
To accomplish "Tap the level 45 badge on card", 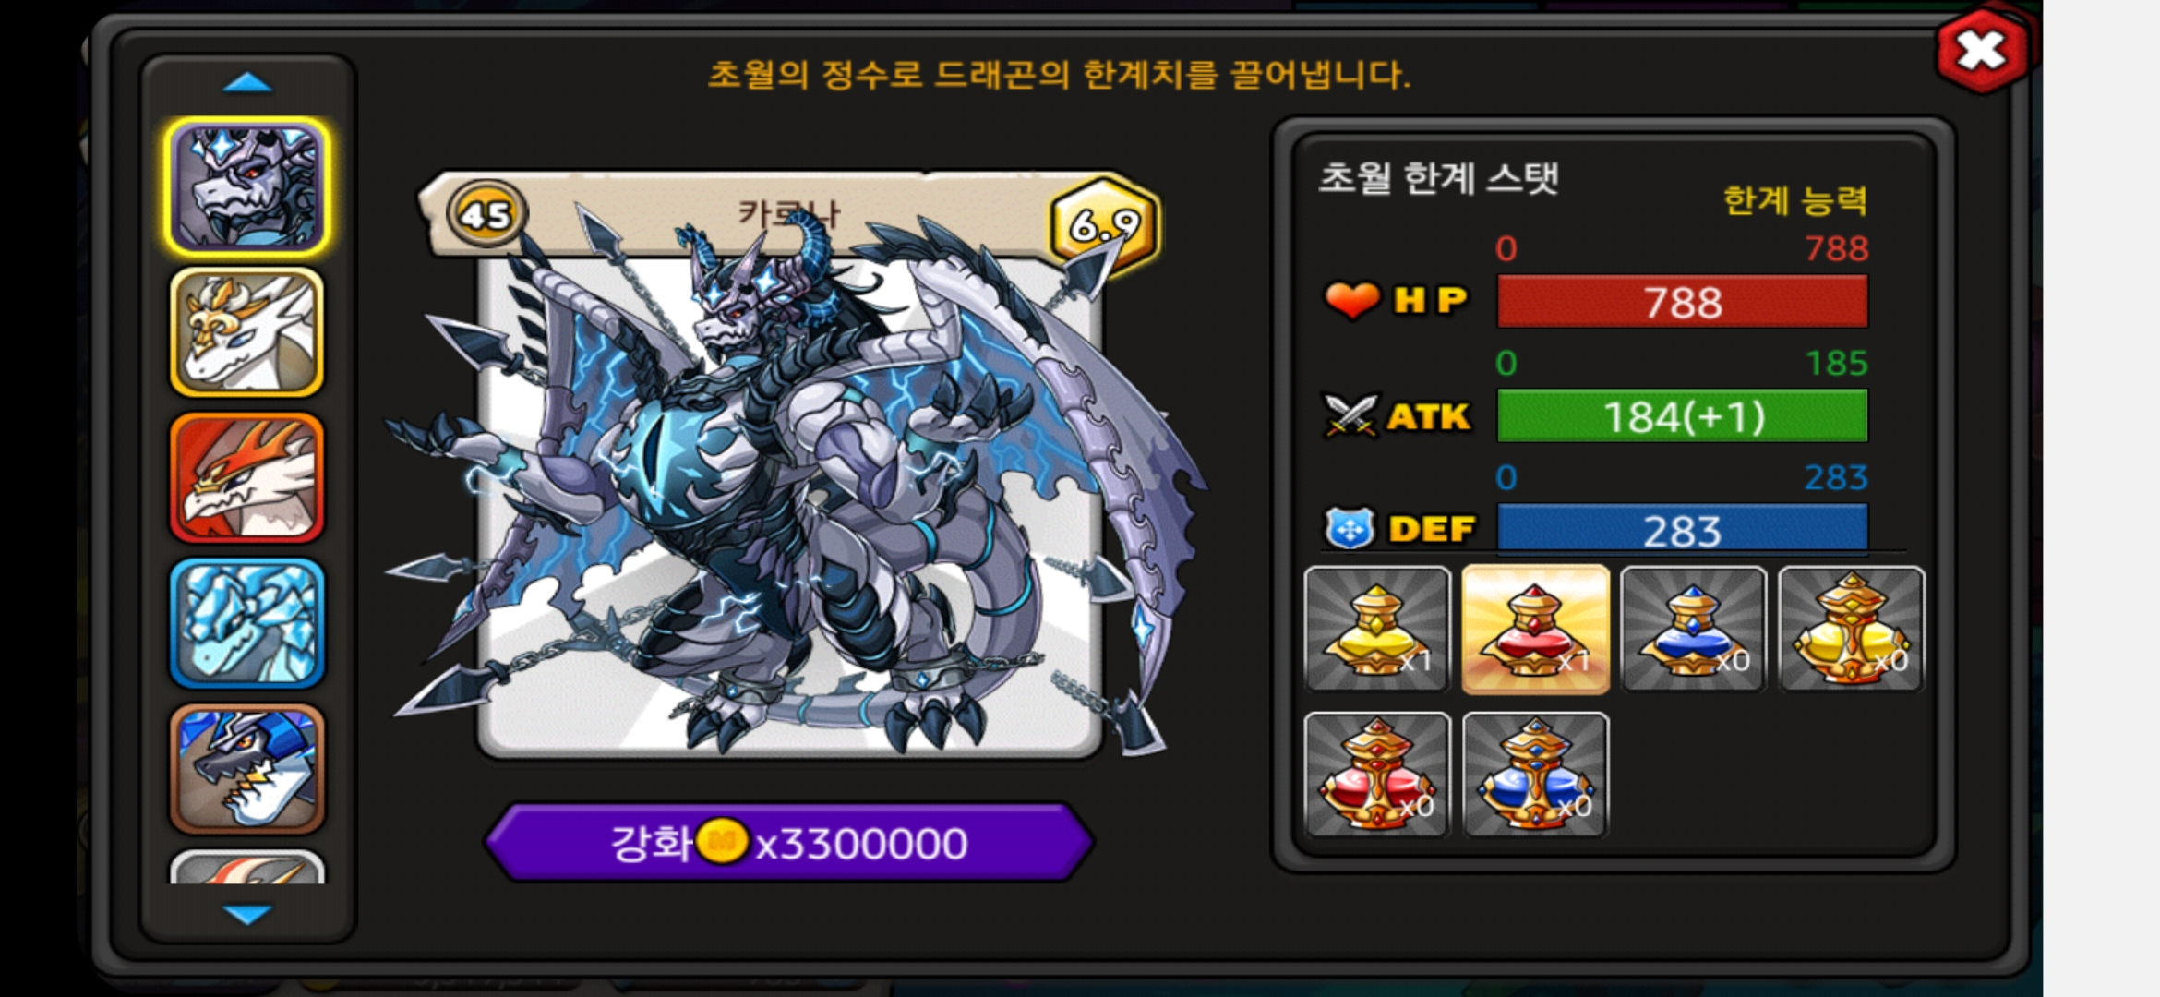I will pos(486,214).
